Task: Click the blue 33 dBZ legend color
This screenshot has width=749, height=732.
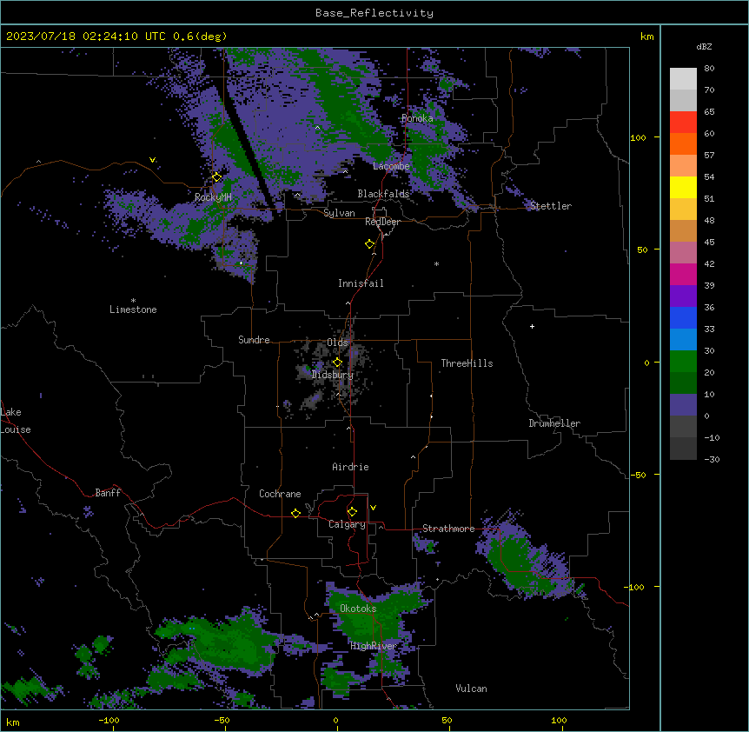Action: (x=683, y=317)
